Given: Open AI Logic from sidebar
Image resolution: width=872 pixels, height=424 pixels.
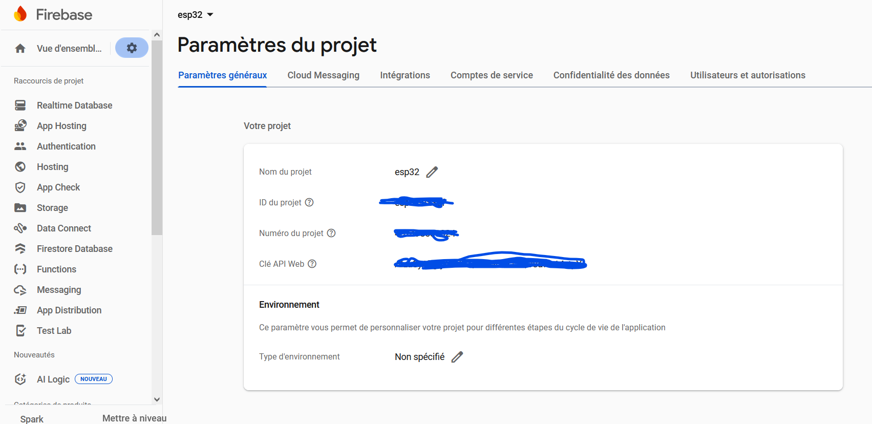Looking at the screenshot, I should coord(53,379).
